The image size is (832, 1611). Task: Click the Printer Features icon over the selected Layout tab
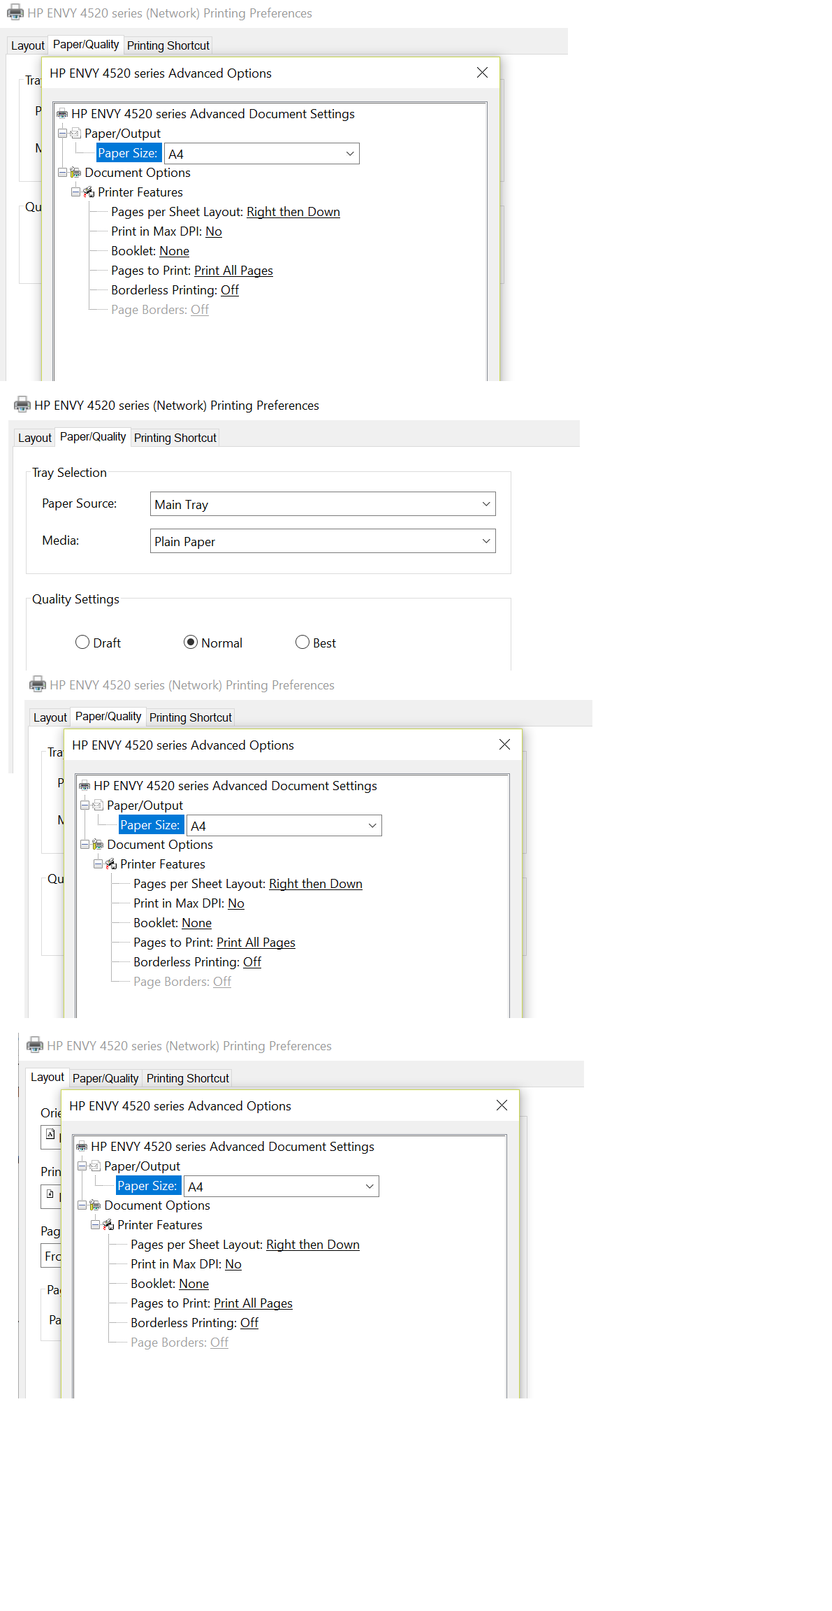[x=108, y=1225]
